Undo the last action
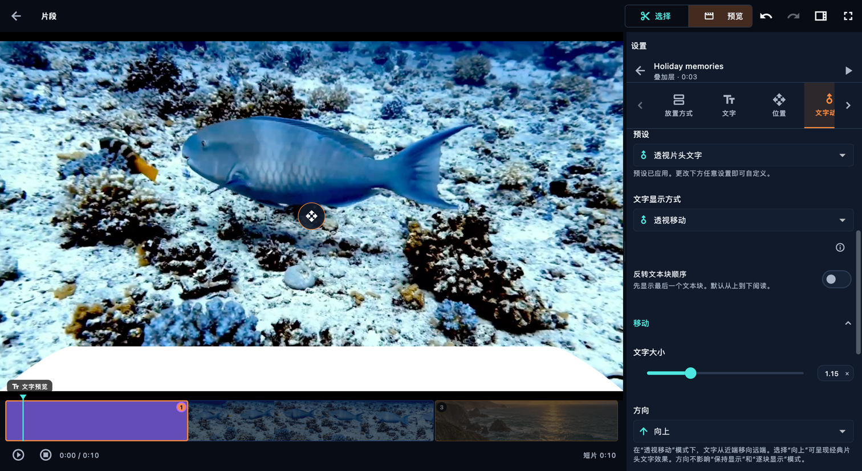The height and width of the screenshot is (471, 862). point(766,16)
